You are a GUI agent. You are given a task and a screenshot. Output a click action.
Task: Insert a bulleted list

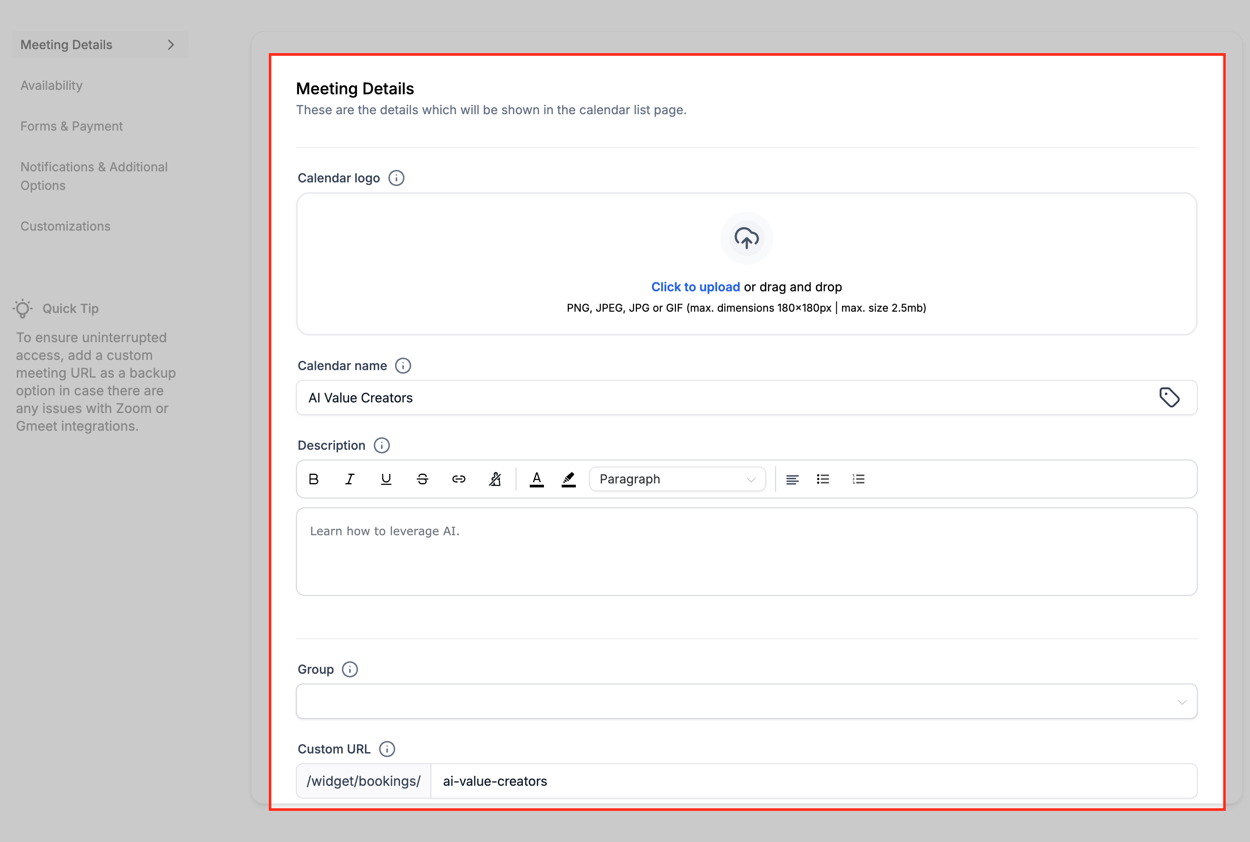823,479
